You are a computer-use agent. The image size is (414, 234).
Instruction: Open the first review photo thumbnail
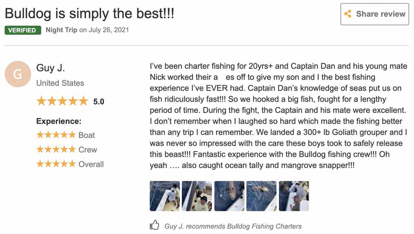pyautogui.click(x=165, y=196)
